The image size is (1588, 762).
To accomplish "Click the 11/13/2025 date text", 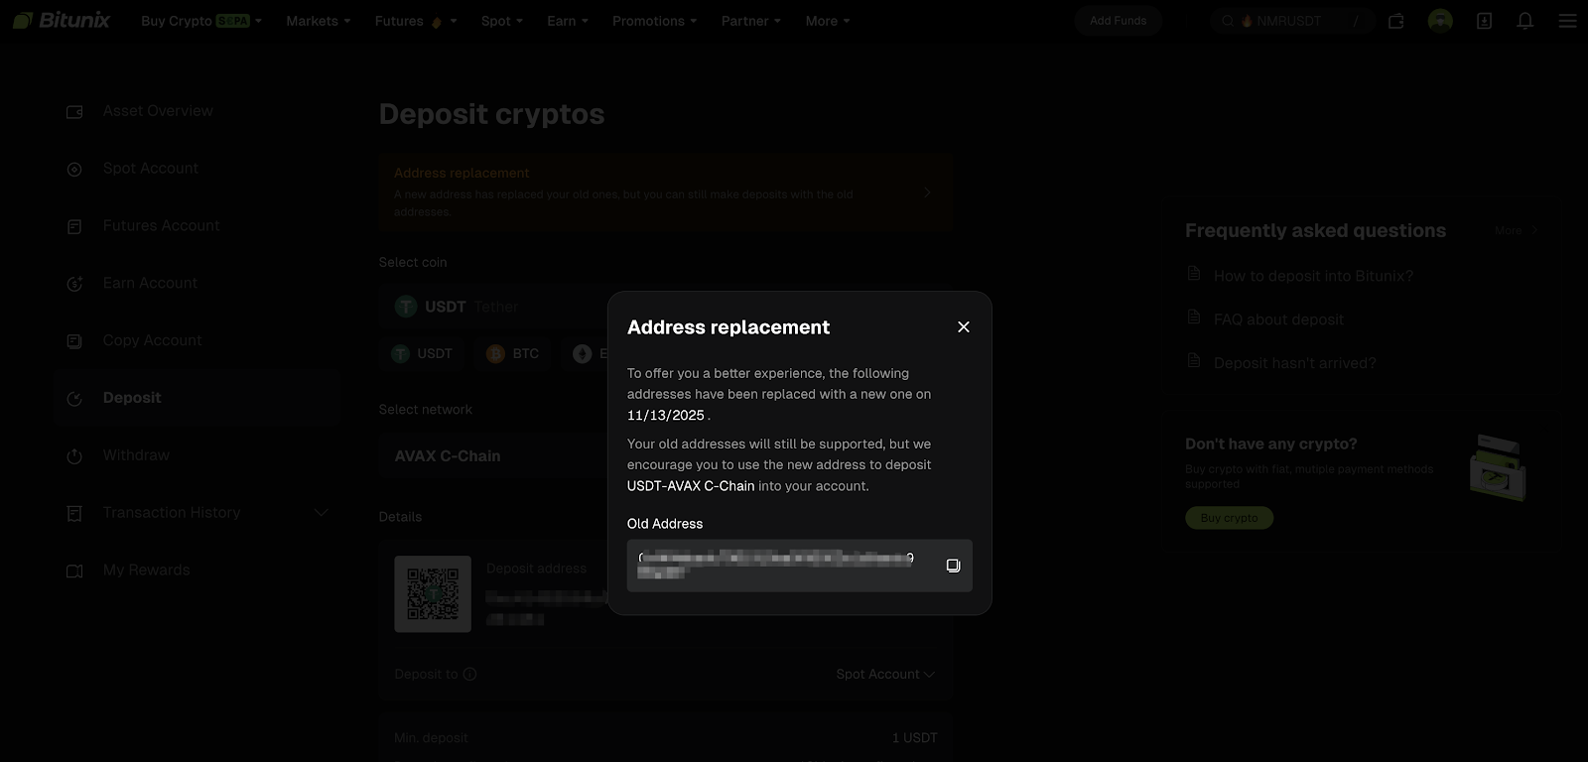I will 666,416.
